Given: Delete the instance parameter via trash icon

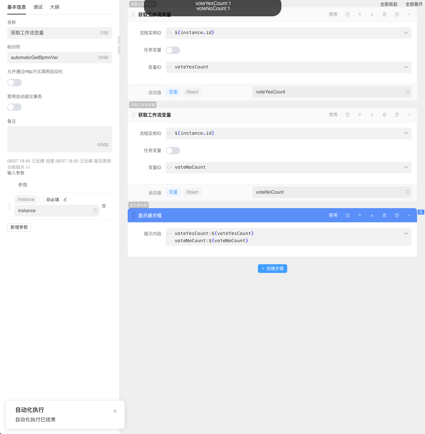Looking at the screenshot, I should pyautogui.click(x=104, y=206).
